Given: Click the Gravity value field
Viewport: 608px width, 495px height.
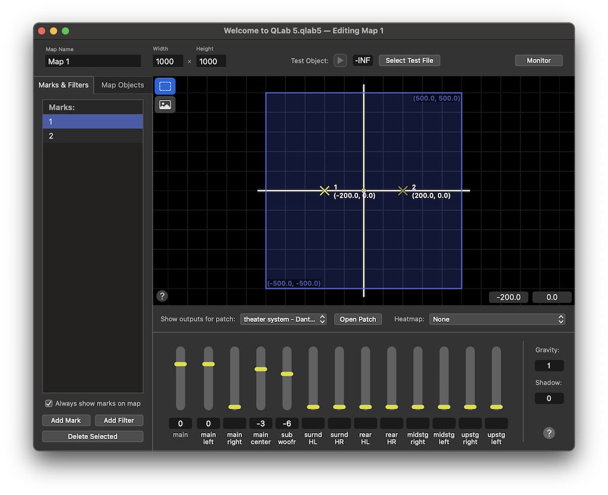Looking at the screenshot, I should coord(549,366).
